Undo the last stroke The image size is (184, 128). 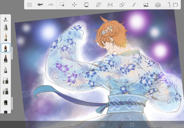tap(40, 5)
